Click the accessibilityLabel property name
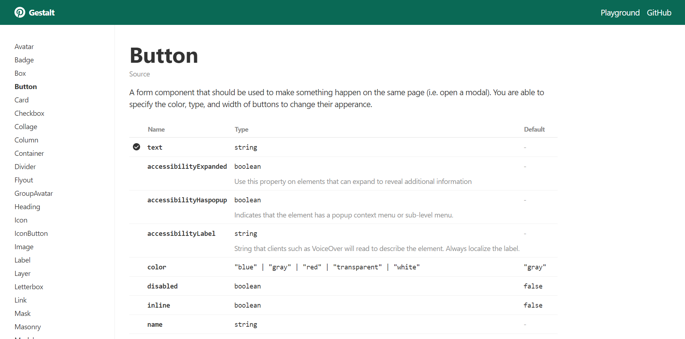Image resolution: width=685 pixels, height=339 pixels. pyautogui.click(x=181, y=233)
